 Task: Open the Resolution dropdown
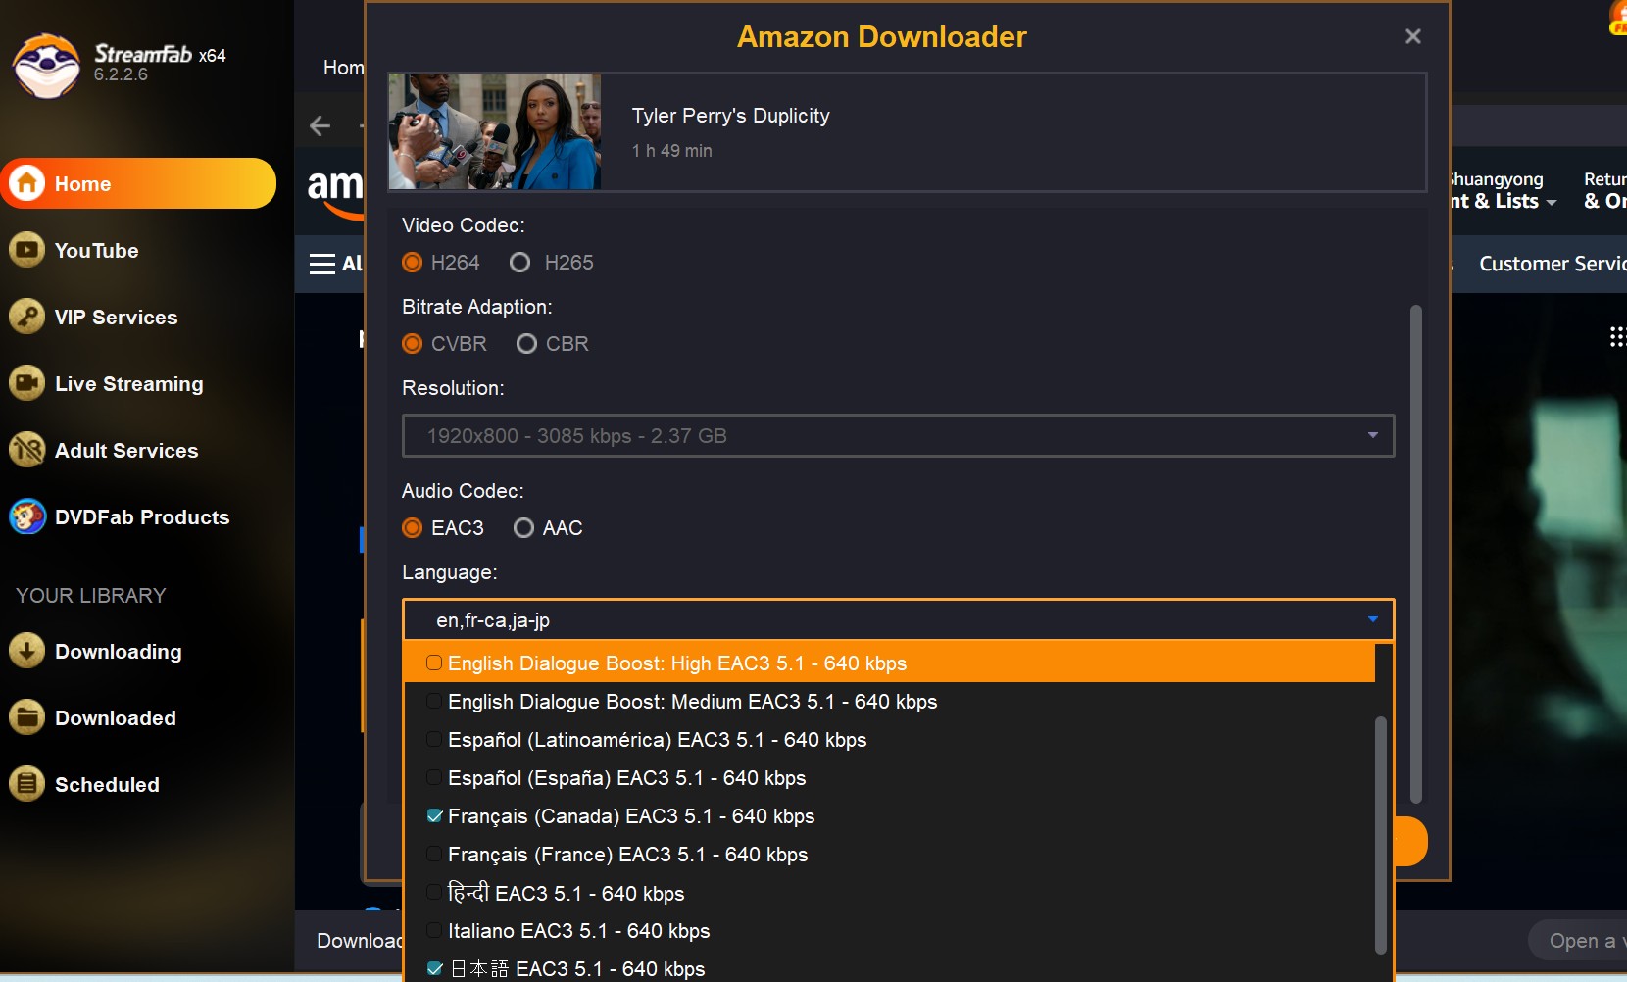[x=898, y=436]
